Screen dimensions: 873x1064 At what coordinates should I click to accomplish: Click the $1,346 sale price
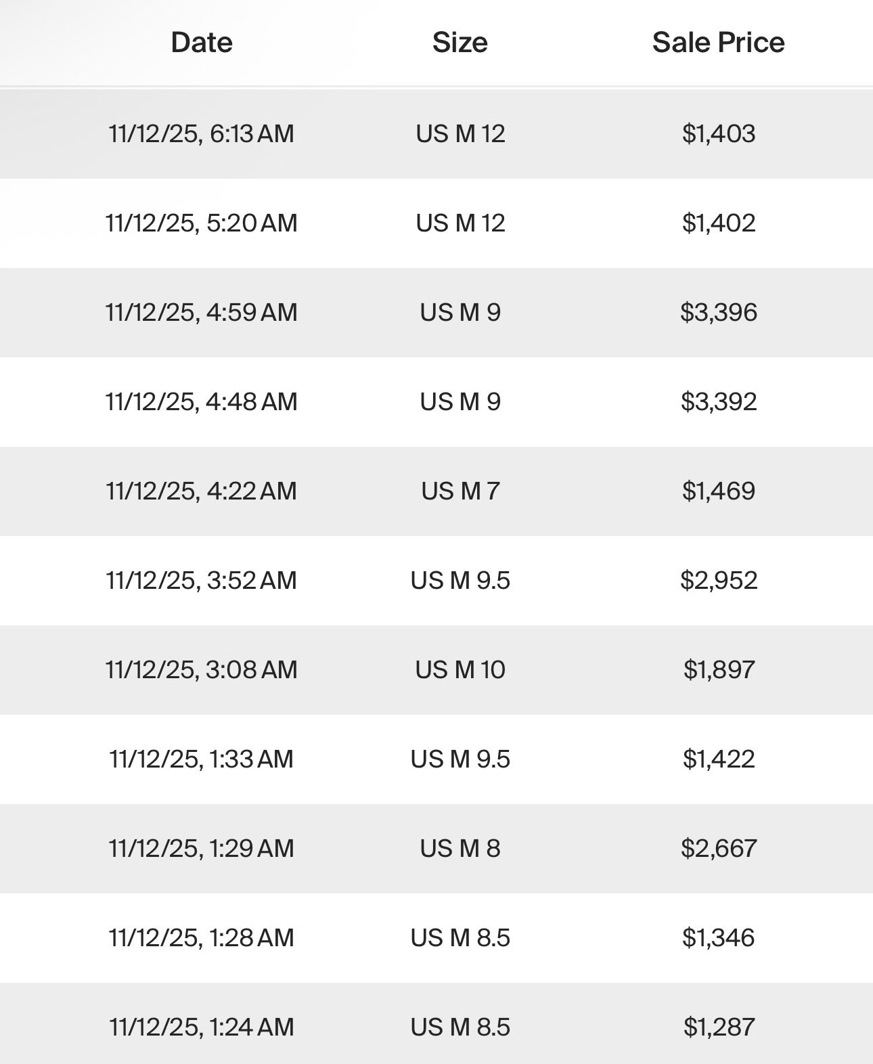(x=718, y=937)
